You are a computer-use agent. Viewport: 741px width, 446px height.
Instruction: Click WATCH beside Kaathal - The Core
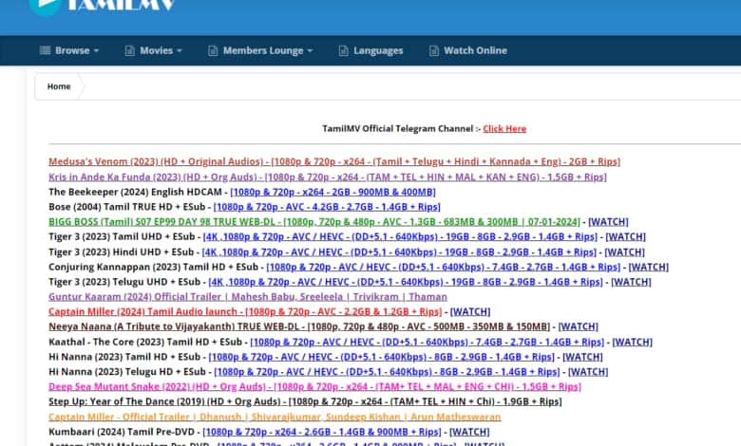(x=633, y=342)
